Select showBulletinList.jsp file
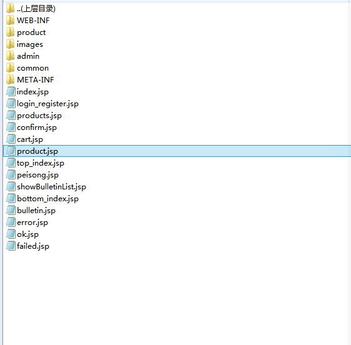The height and width of the screenshot is (345, 351). 51,187
